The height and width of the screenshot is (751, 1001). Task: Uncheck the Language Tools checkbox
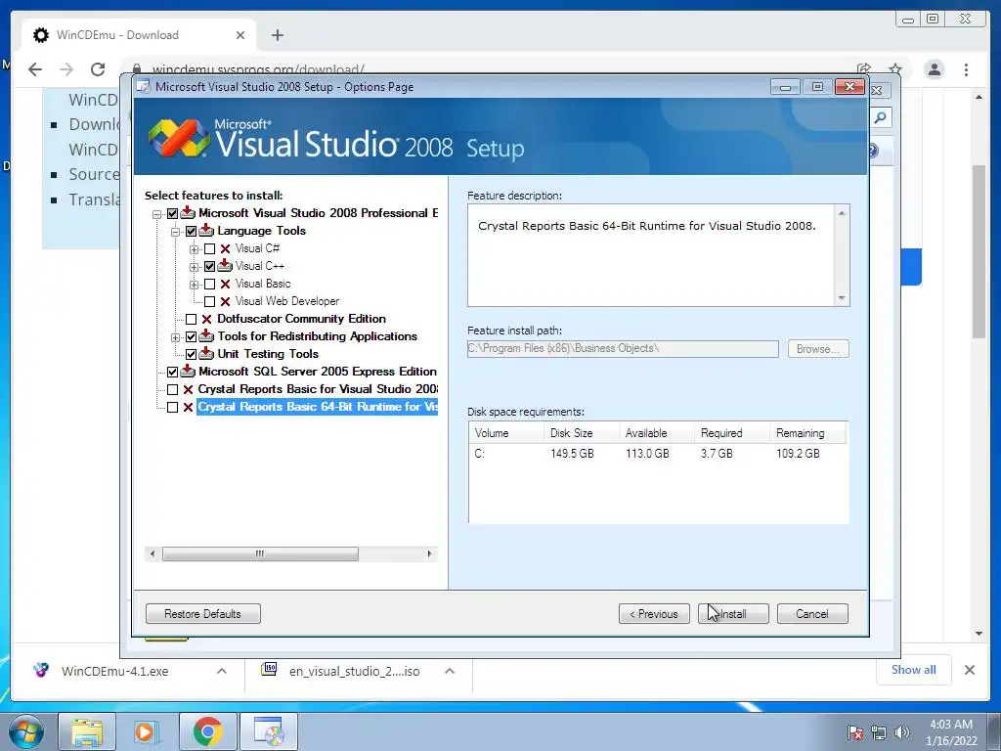191,231
